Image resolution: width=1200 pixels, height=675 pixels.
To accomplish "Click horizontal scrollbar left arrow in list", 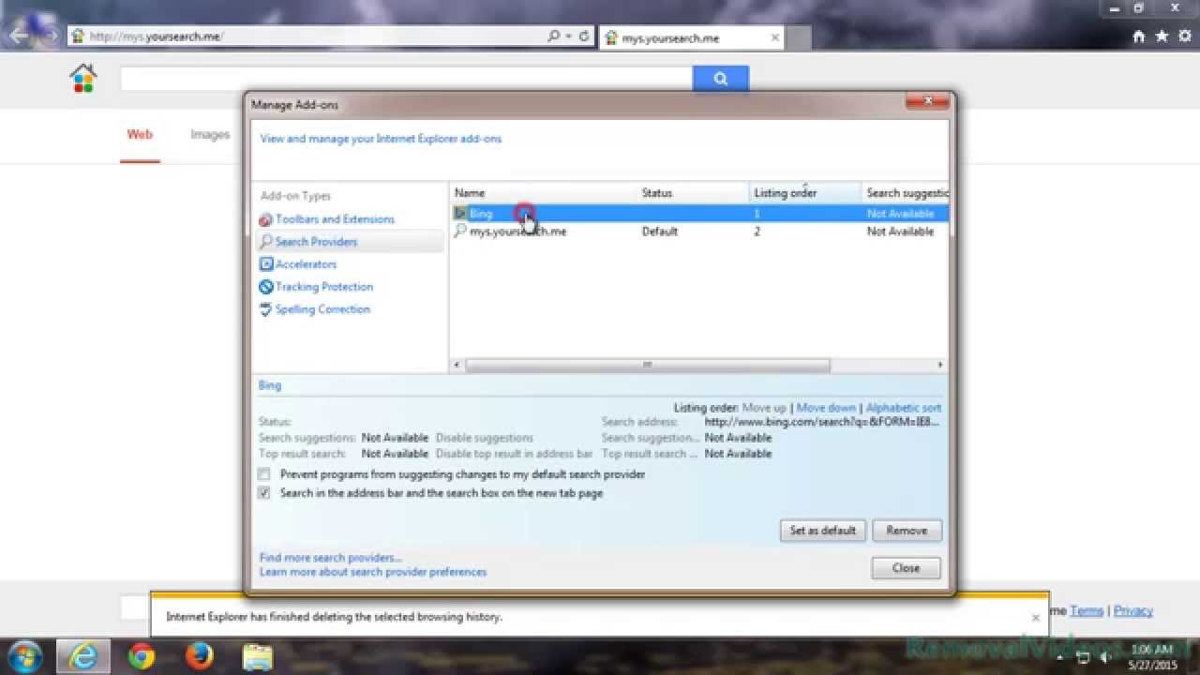I will coord(457,365).
